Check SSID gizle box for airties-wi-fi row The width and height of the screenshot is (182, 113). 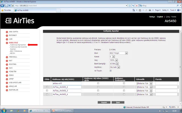tap(98, 83)
